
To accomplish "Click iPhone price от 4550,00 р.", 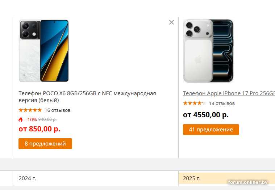I will (206, 115).
